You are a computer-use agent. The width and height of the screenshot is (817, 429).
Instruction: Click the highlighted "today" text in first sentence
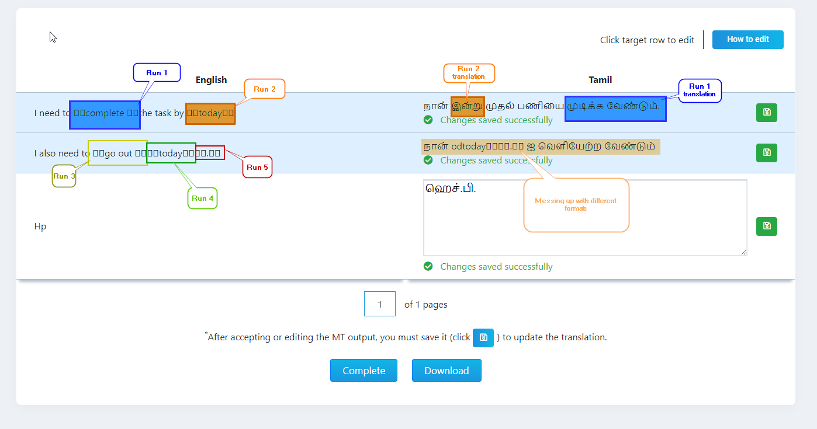coord(211,113)
